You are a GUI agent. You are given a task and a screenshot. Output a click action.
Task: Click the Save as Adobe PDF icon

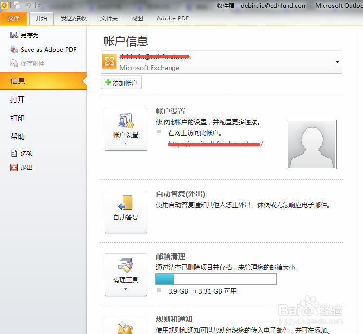(x=14, y=49)
